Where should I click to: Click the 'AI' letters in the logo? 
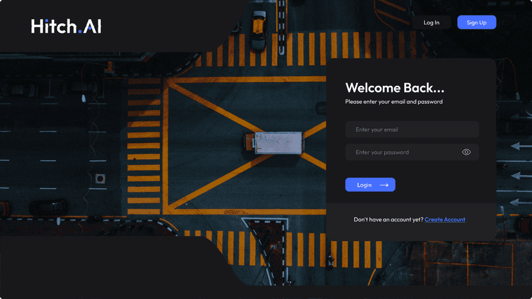pos(93,26)
